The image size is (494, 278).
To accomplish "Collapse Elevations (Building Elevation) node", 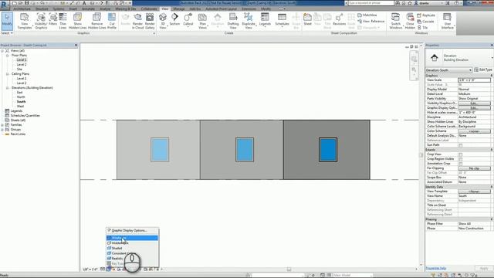I will point(7,87).
